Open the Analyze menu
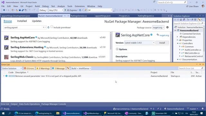206x116 pixels. [x=61, y=6]
